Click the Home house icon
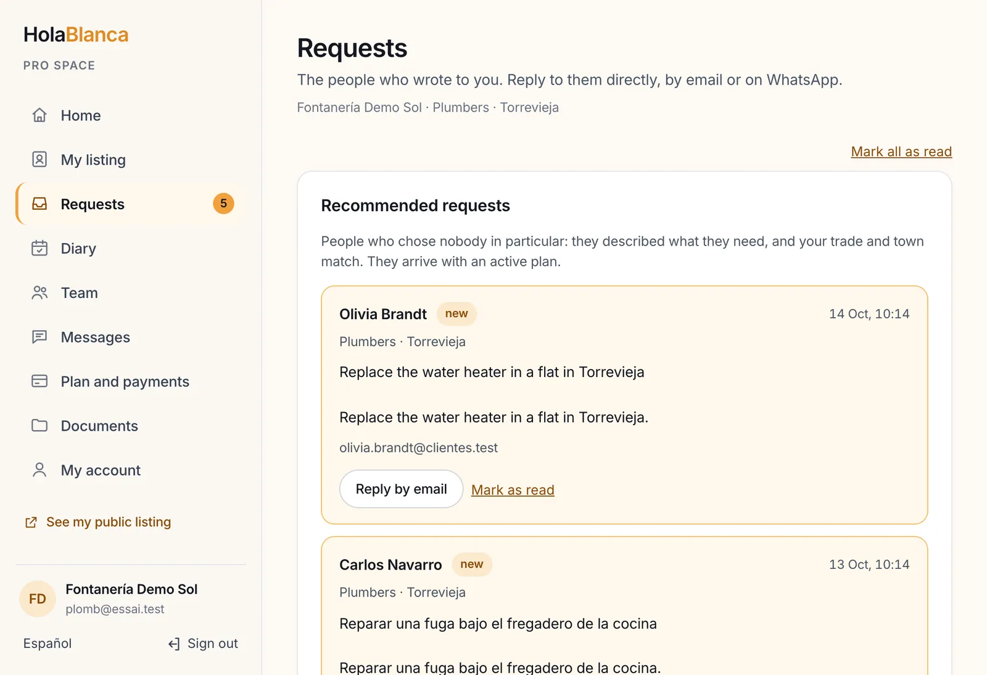Viewport: 987px width, 675px height. click(x=39, y=115)
